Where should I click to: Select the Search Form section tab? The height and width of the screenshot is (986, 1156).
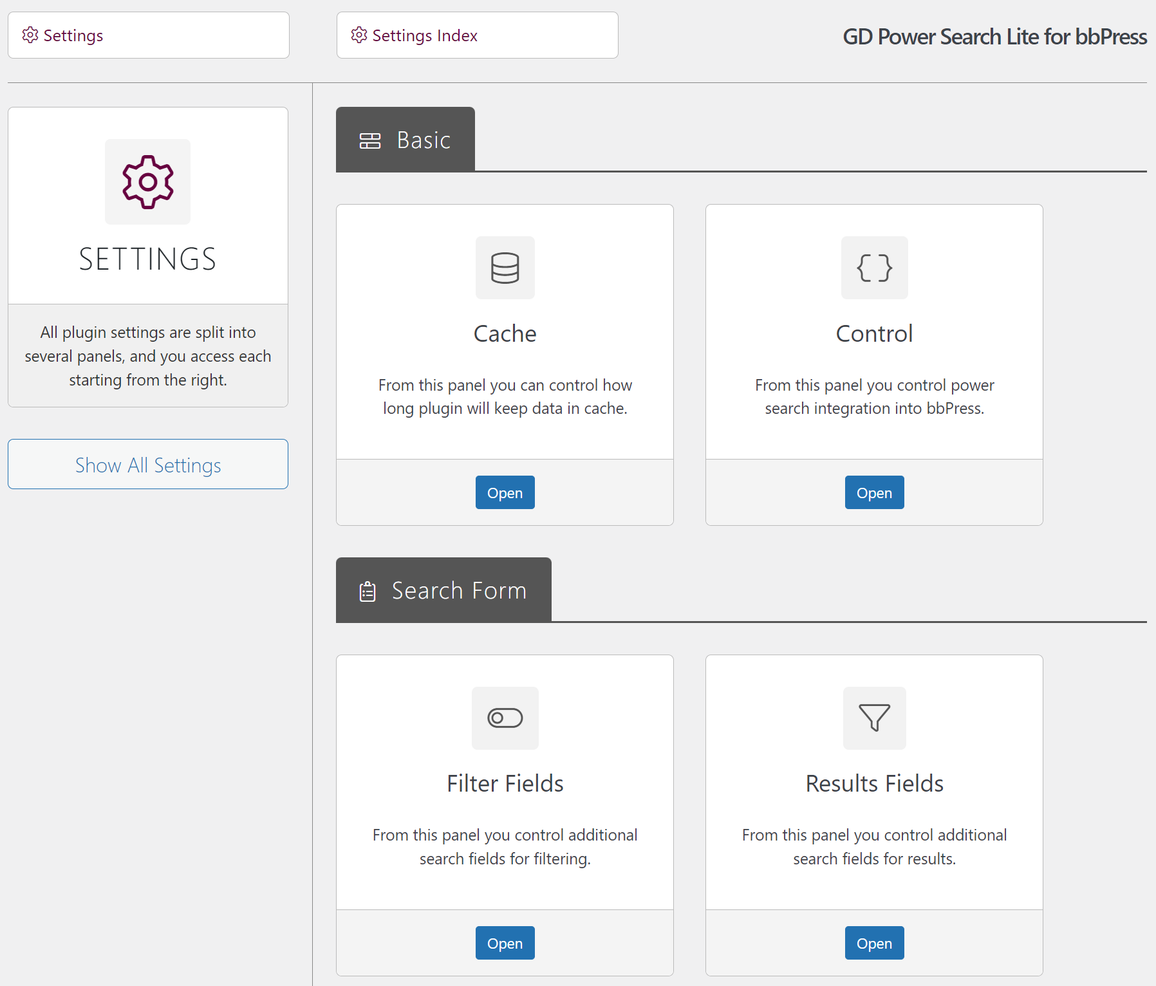pos(443,590)
